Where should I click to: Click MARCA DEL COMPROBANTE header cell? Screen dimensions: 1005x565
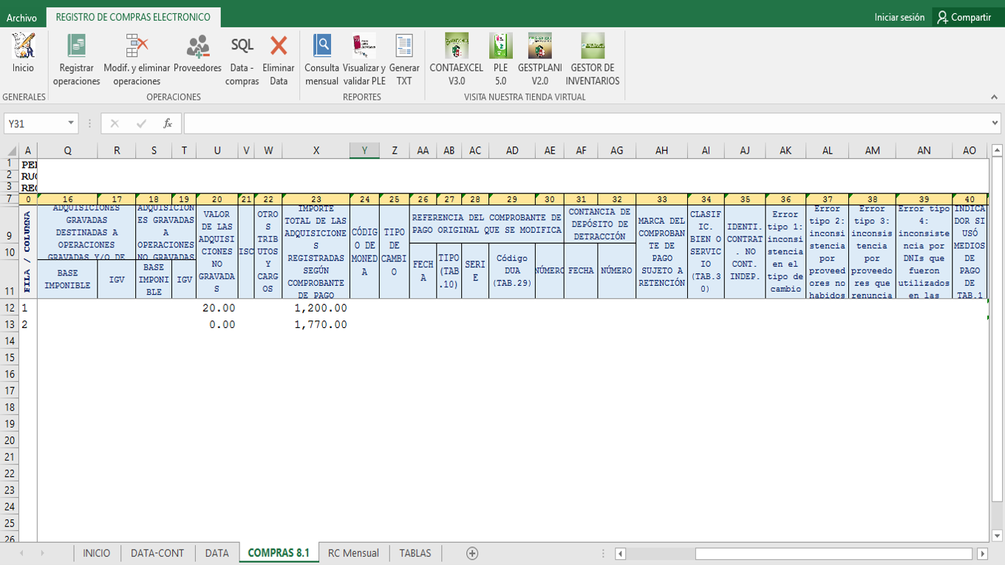pyautogui.click(x=661, y=252)
